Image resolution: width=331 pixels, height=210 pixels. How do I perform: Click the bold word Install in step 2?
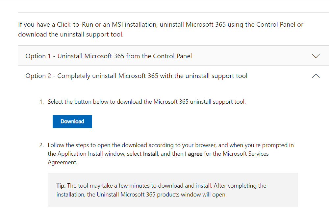click(x=151, y=154)
